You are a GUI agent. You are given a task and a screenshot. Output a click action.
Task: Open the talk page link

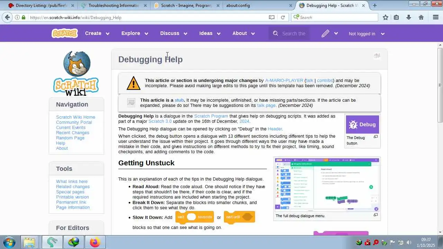click(x=266, y=105)
